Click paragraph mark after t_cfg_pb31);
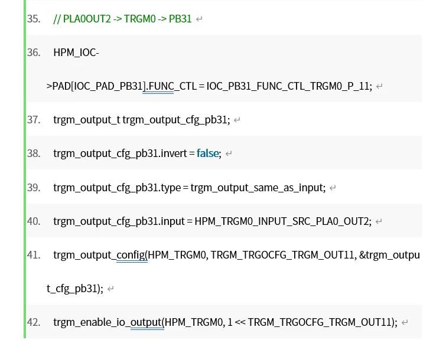423x340 pixels. click(110, 289)
